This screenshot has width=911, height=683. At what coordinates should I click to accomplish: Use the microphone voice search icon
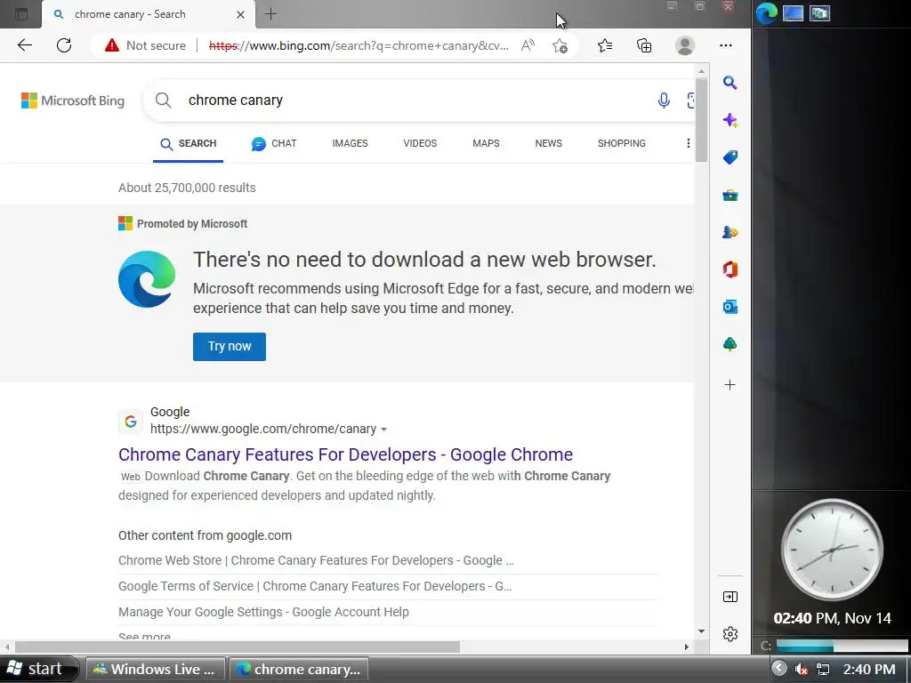pos(664,100)
